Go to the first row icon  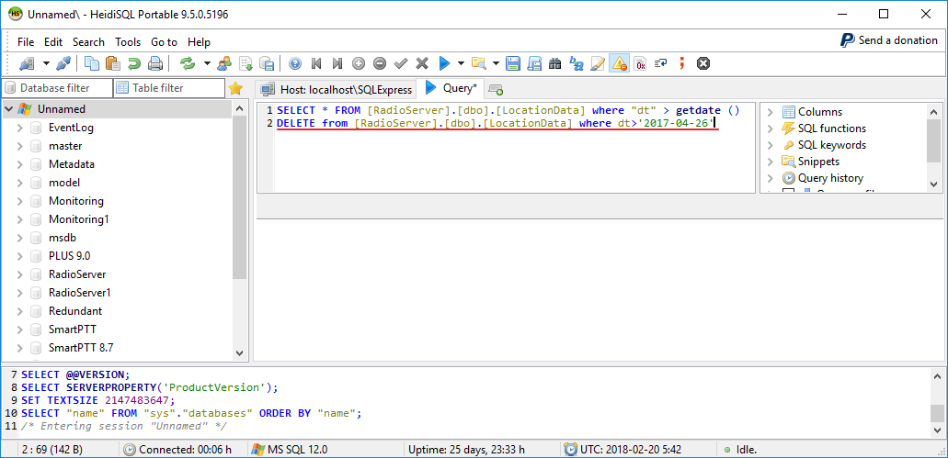316,62
